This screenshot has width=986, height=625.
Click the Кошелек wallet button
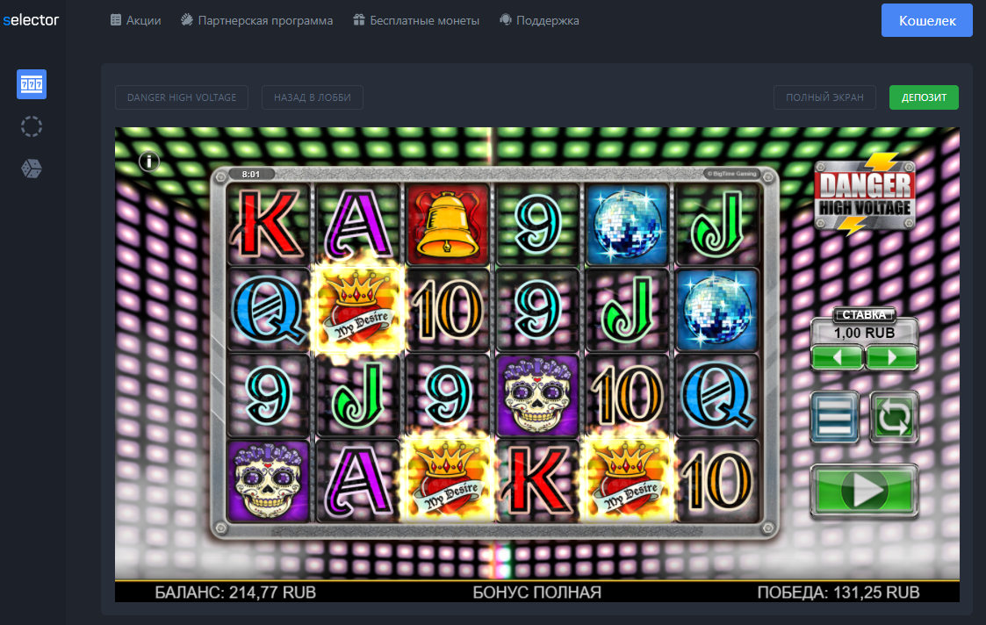(x=927, y=20)
